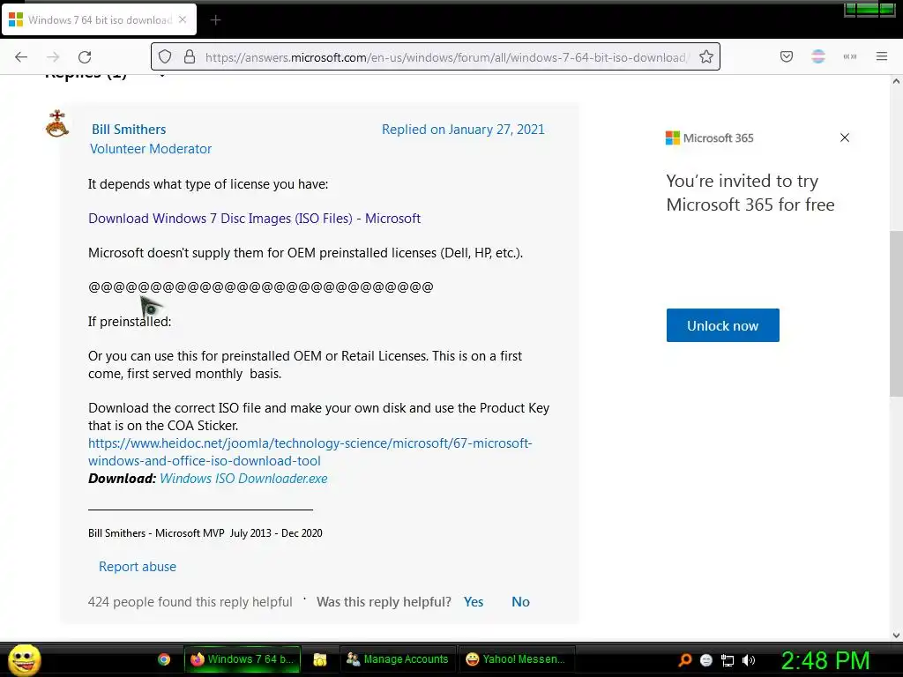The image size is (903, 677).
Task: Open Download Windows 7 Disc Images link
Action: tap(255, 219)
